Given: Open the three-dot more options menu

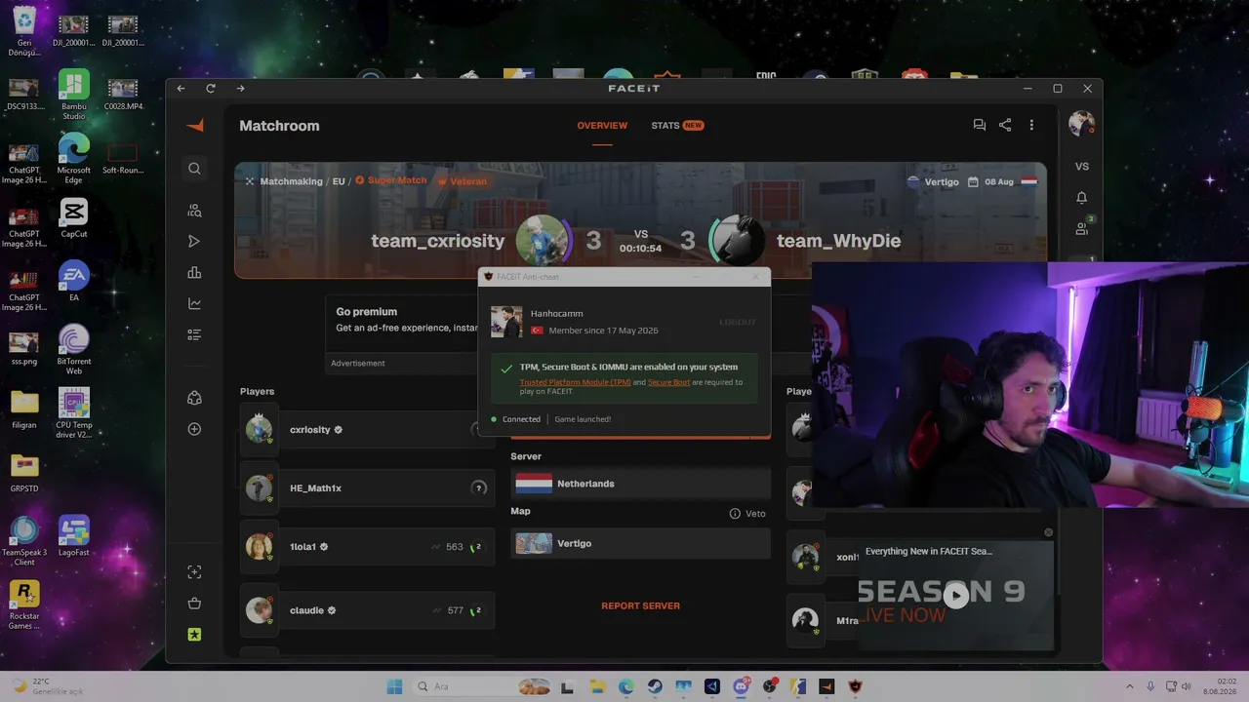Looking at the screenshot, I should [x=1031, y=125].
